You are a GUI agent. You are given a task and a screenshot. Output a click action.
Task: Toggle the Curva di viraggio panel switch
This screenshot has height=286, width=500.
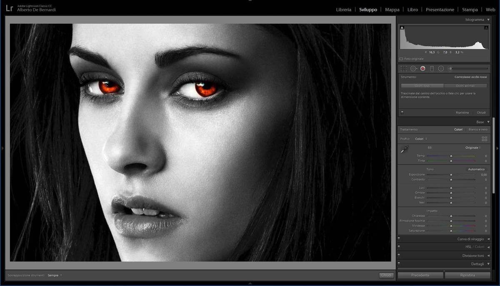pos(399,239)
